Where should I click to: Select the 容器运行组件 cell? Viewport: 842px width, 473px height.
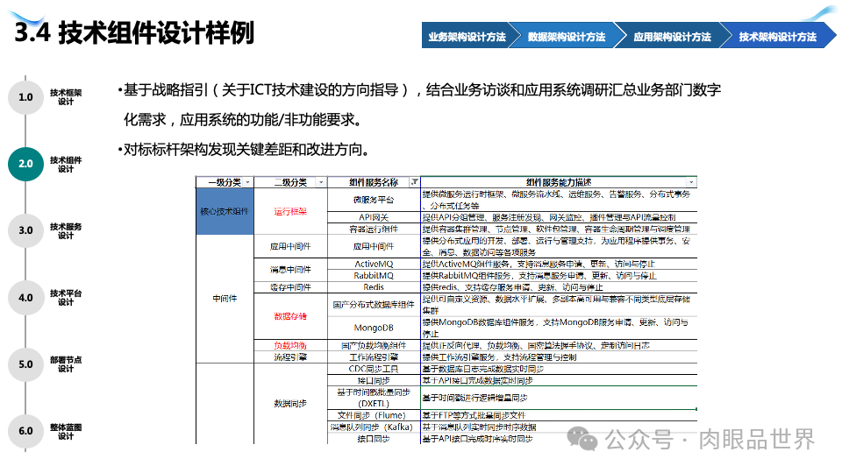(374, 229)
